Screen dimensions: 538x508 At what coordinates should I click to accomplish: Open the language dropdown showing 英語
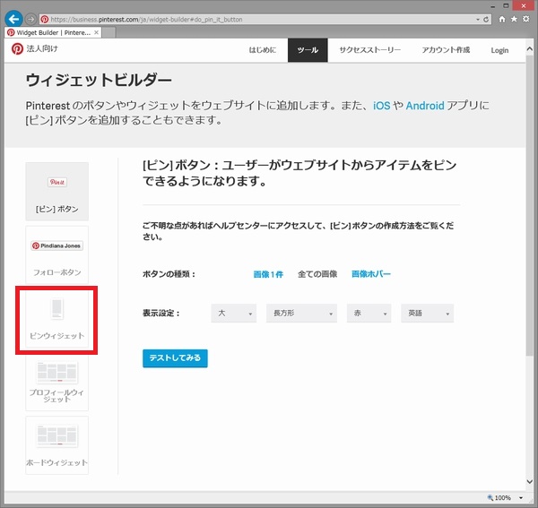427,314
